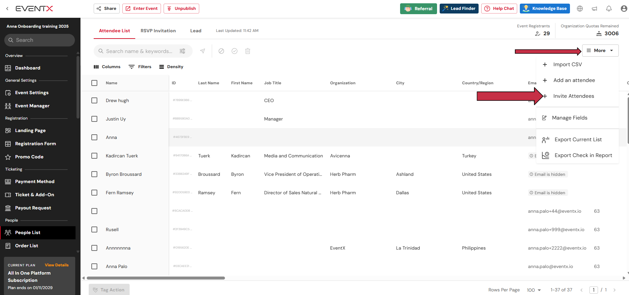Select the checkbox for Drew hugh
The width and height of the screenshot is (629, 295).
coord(94,100)
